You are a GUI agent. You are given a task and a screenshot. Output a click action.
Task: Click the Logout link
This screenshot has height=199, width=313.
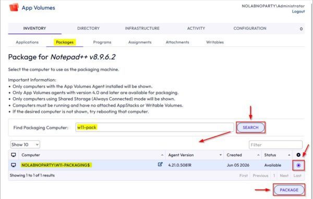point(298,11)
